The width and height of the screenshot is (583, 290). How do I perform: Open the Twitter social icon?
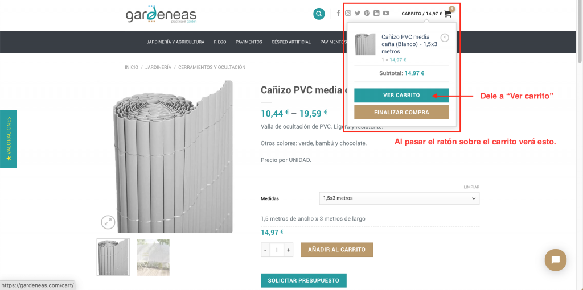(358, 14)
